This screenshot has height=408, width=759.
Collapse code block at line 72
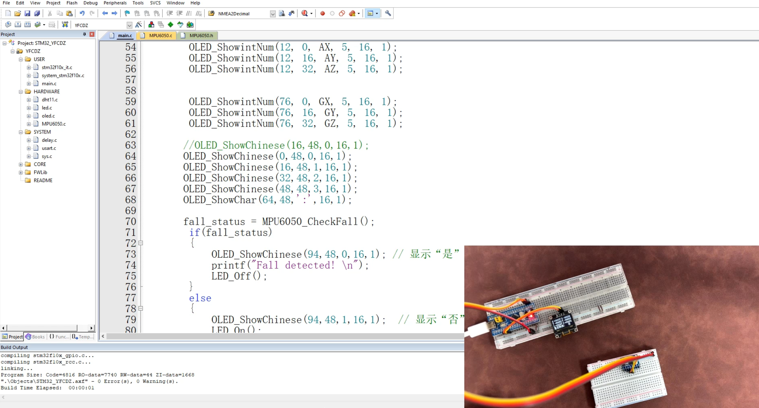141,243
